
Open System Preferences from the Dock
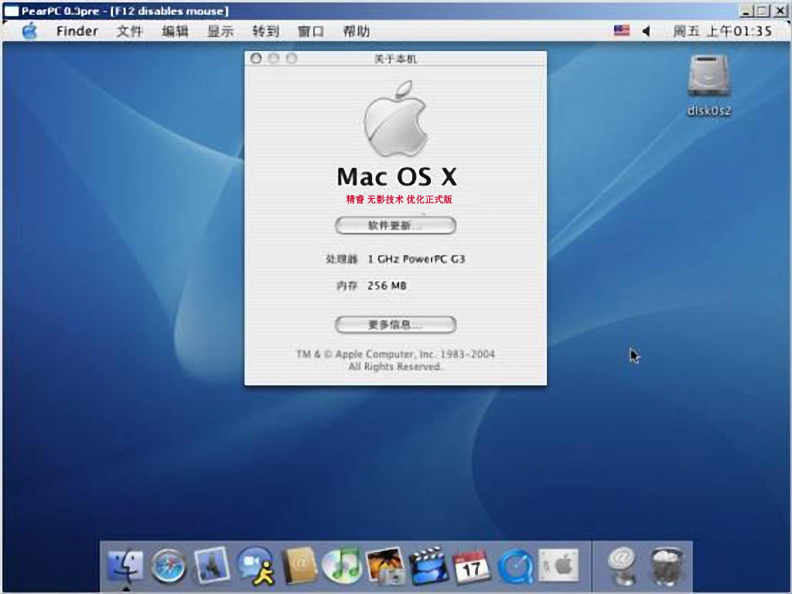(558, 566)
